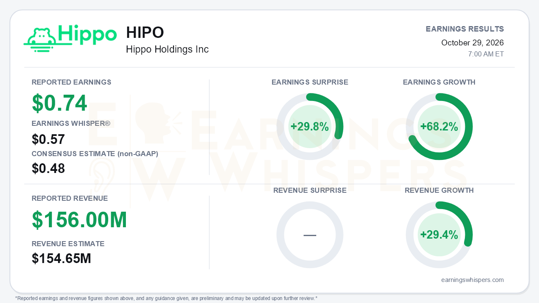Click the empty revenue surprise gauge dash

[310, 235]
